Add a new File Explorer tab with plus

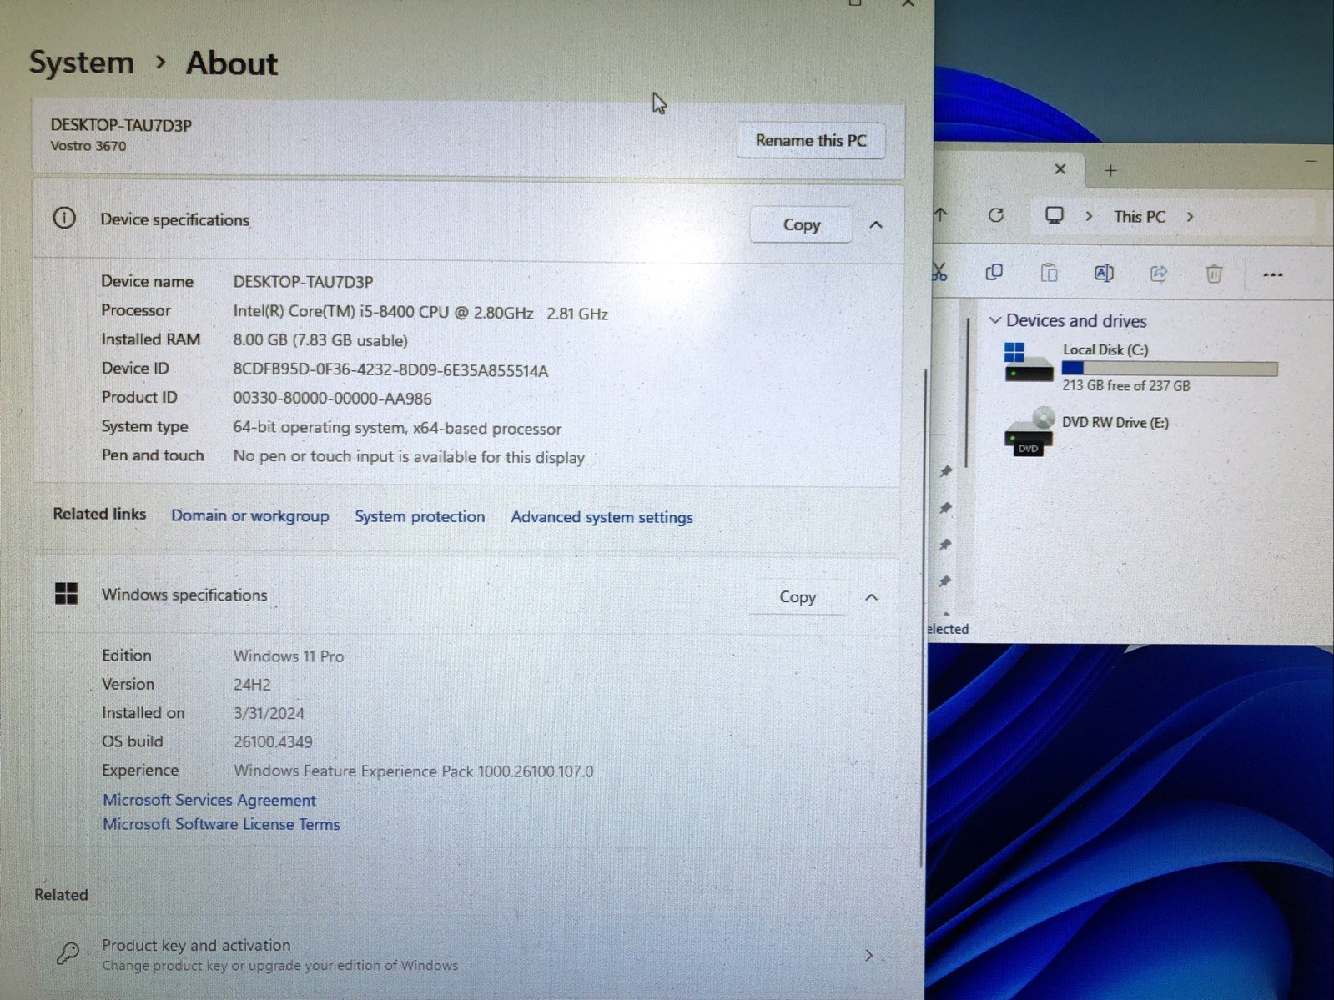[1110, 171]
